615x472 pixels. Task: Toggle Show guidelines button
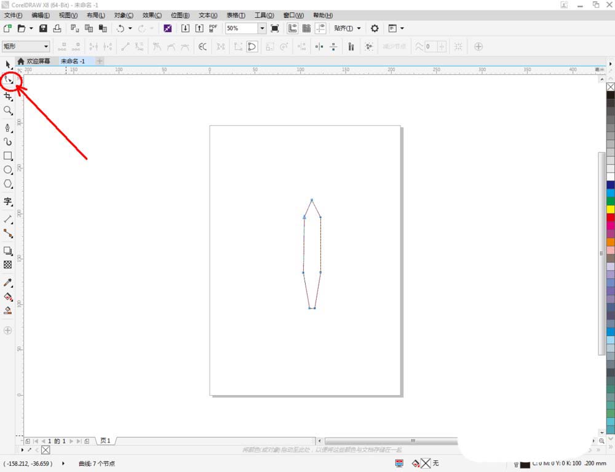tap(320, 28)
